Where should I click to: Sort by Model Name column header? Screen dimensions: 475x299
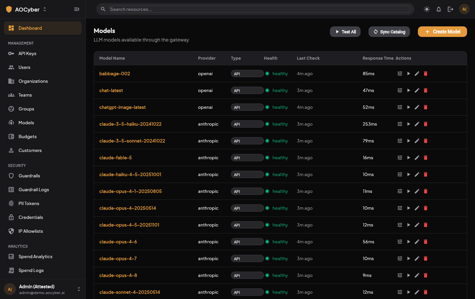point(112,58)
